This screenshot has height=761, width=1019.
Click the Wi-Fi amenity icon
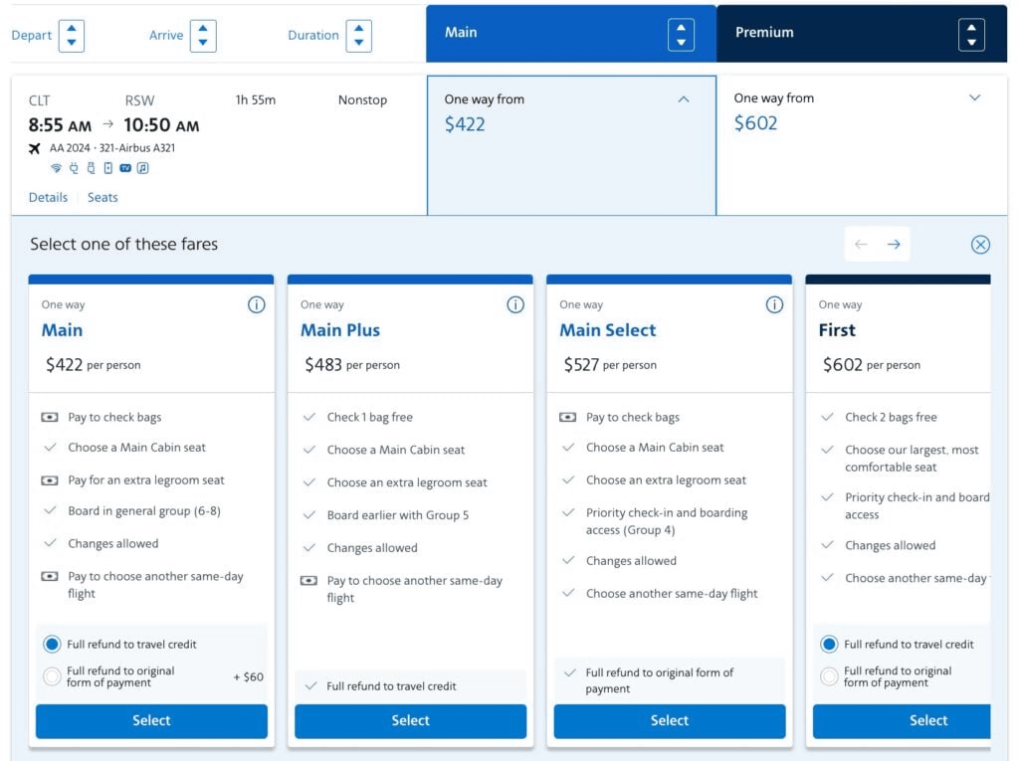tap(56, 168)
